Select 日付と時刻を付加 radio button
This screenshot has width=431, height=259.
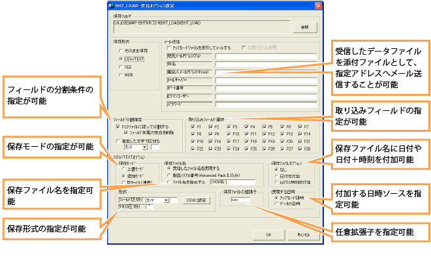[x=276, y=183]
